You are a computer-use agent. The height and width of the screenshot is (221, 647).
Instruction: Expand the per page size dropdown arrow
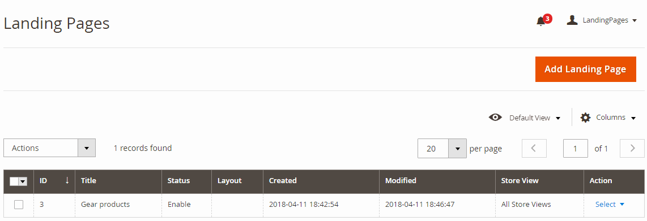458,149
